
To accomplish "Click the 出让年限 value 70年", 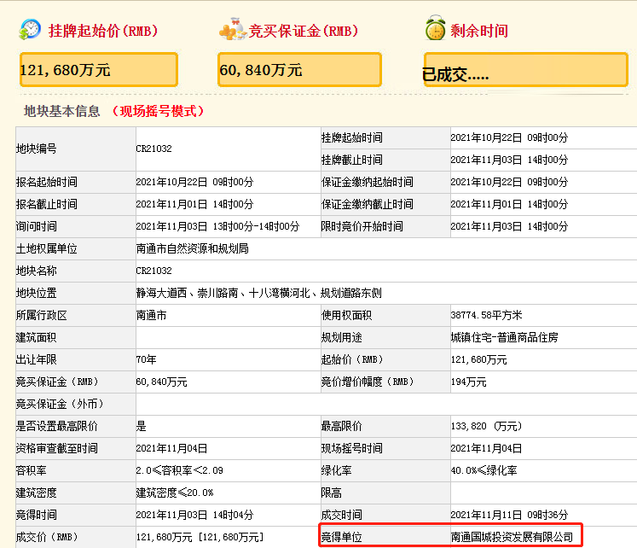I will pos(147,359).
